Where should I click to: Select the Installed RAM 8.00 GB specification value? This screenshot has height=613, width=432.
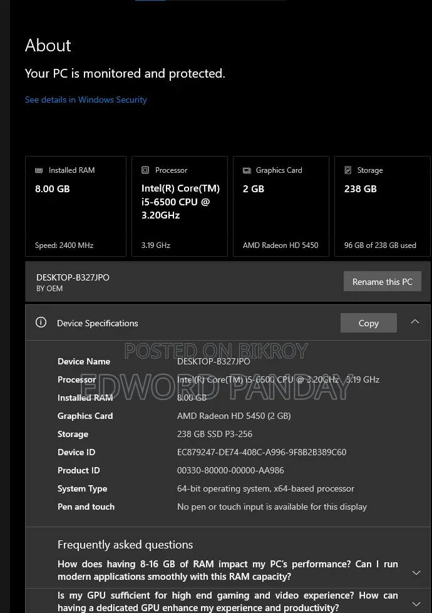click(x=192, y=398)
